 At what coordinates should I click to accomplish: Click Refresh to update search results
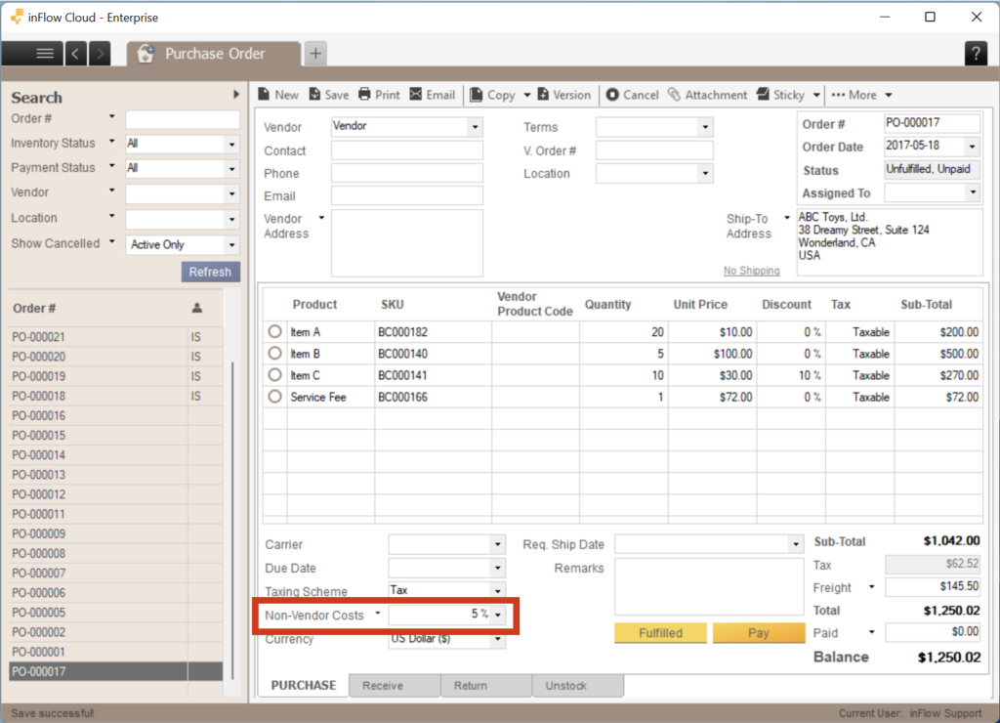[210, 272]
